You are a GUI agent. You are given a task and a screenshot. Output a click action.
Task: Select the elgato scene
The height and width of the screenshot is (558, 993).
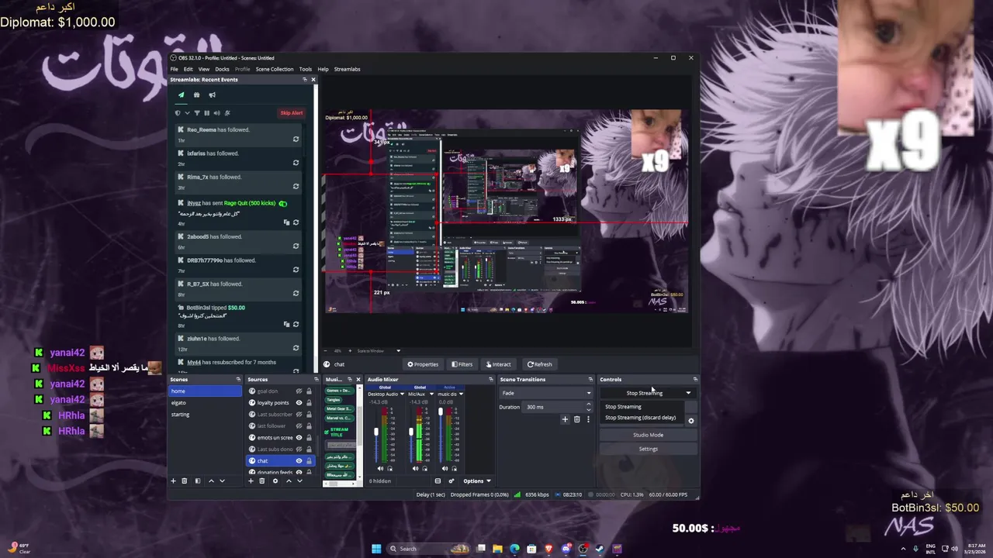(206, 403)
